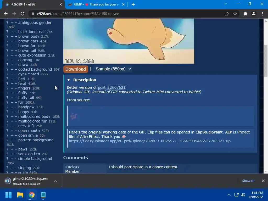Viewport: 268px width, 201px height.
Task: Add the cute expression tag with plus
Action: point(12,55)
